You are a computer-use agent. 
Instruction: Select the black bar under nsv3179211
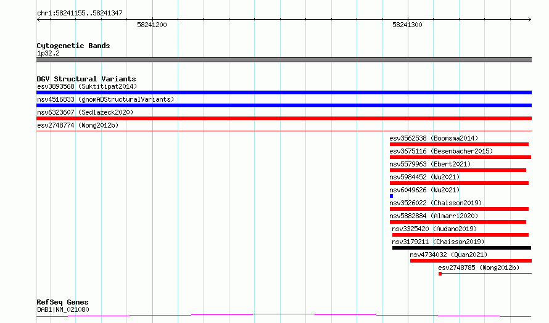pos(462,248)
